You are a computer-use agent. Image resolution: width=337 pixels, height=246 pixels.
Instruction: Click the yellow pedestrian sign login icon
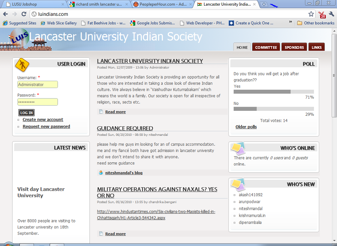tap(22, 65)
